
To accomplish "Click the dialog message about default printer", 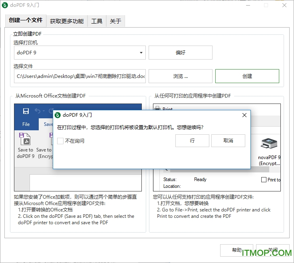I will (130, 128).
